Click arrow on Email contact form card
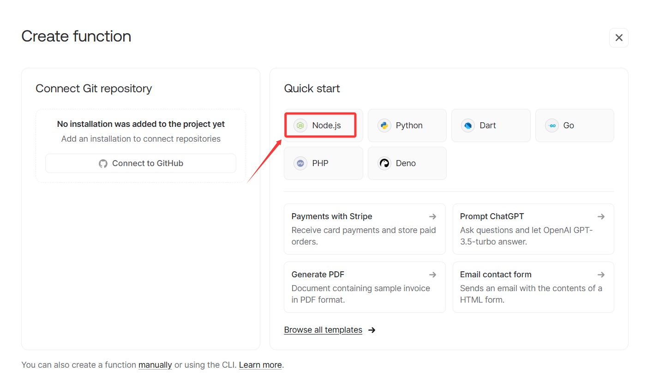The image size is (653, 376). (601, 275)
